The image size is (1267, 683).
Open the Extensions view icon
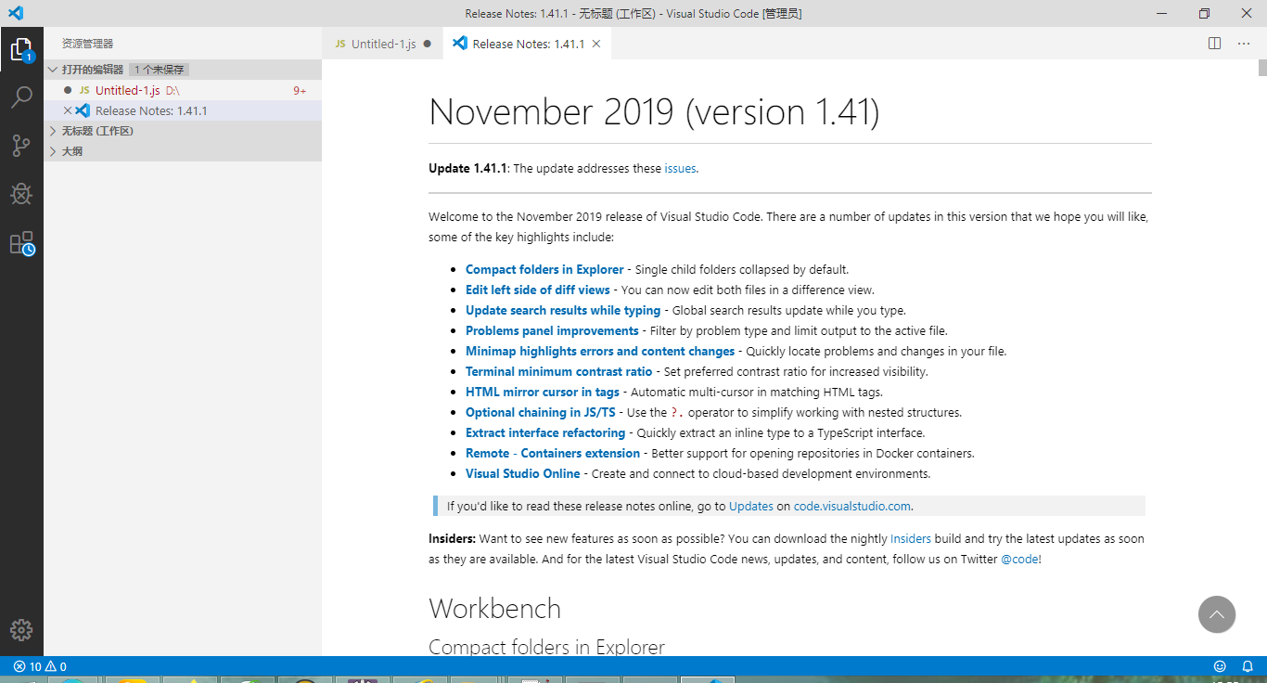tap(21, 243)
